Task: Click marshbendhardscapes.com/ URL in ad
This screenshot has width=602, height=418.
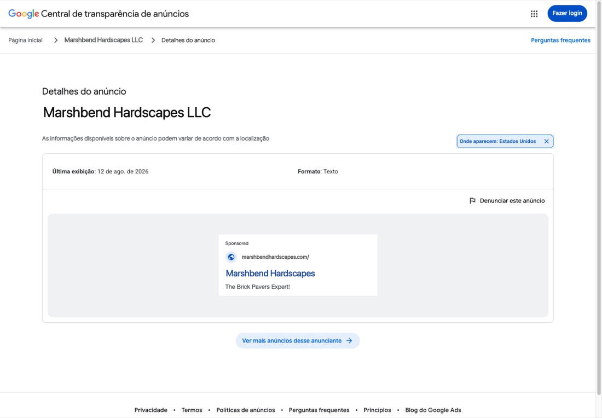Action: coord(275,257)
